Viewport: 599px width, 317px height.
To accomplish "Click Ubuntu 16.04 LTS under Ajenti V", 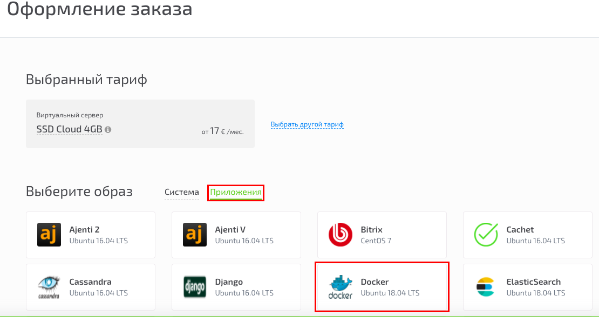I will pyautogui.click(x=244, y=241).
